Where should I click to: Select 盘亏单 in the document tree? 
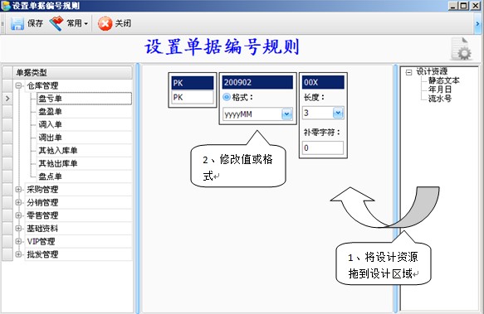pyautogui.click(x=84, y=99)
